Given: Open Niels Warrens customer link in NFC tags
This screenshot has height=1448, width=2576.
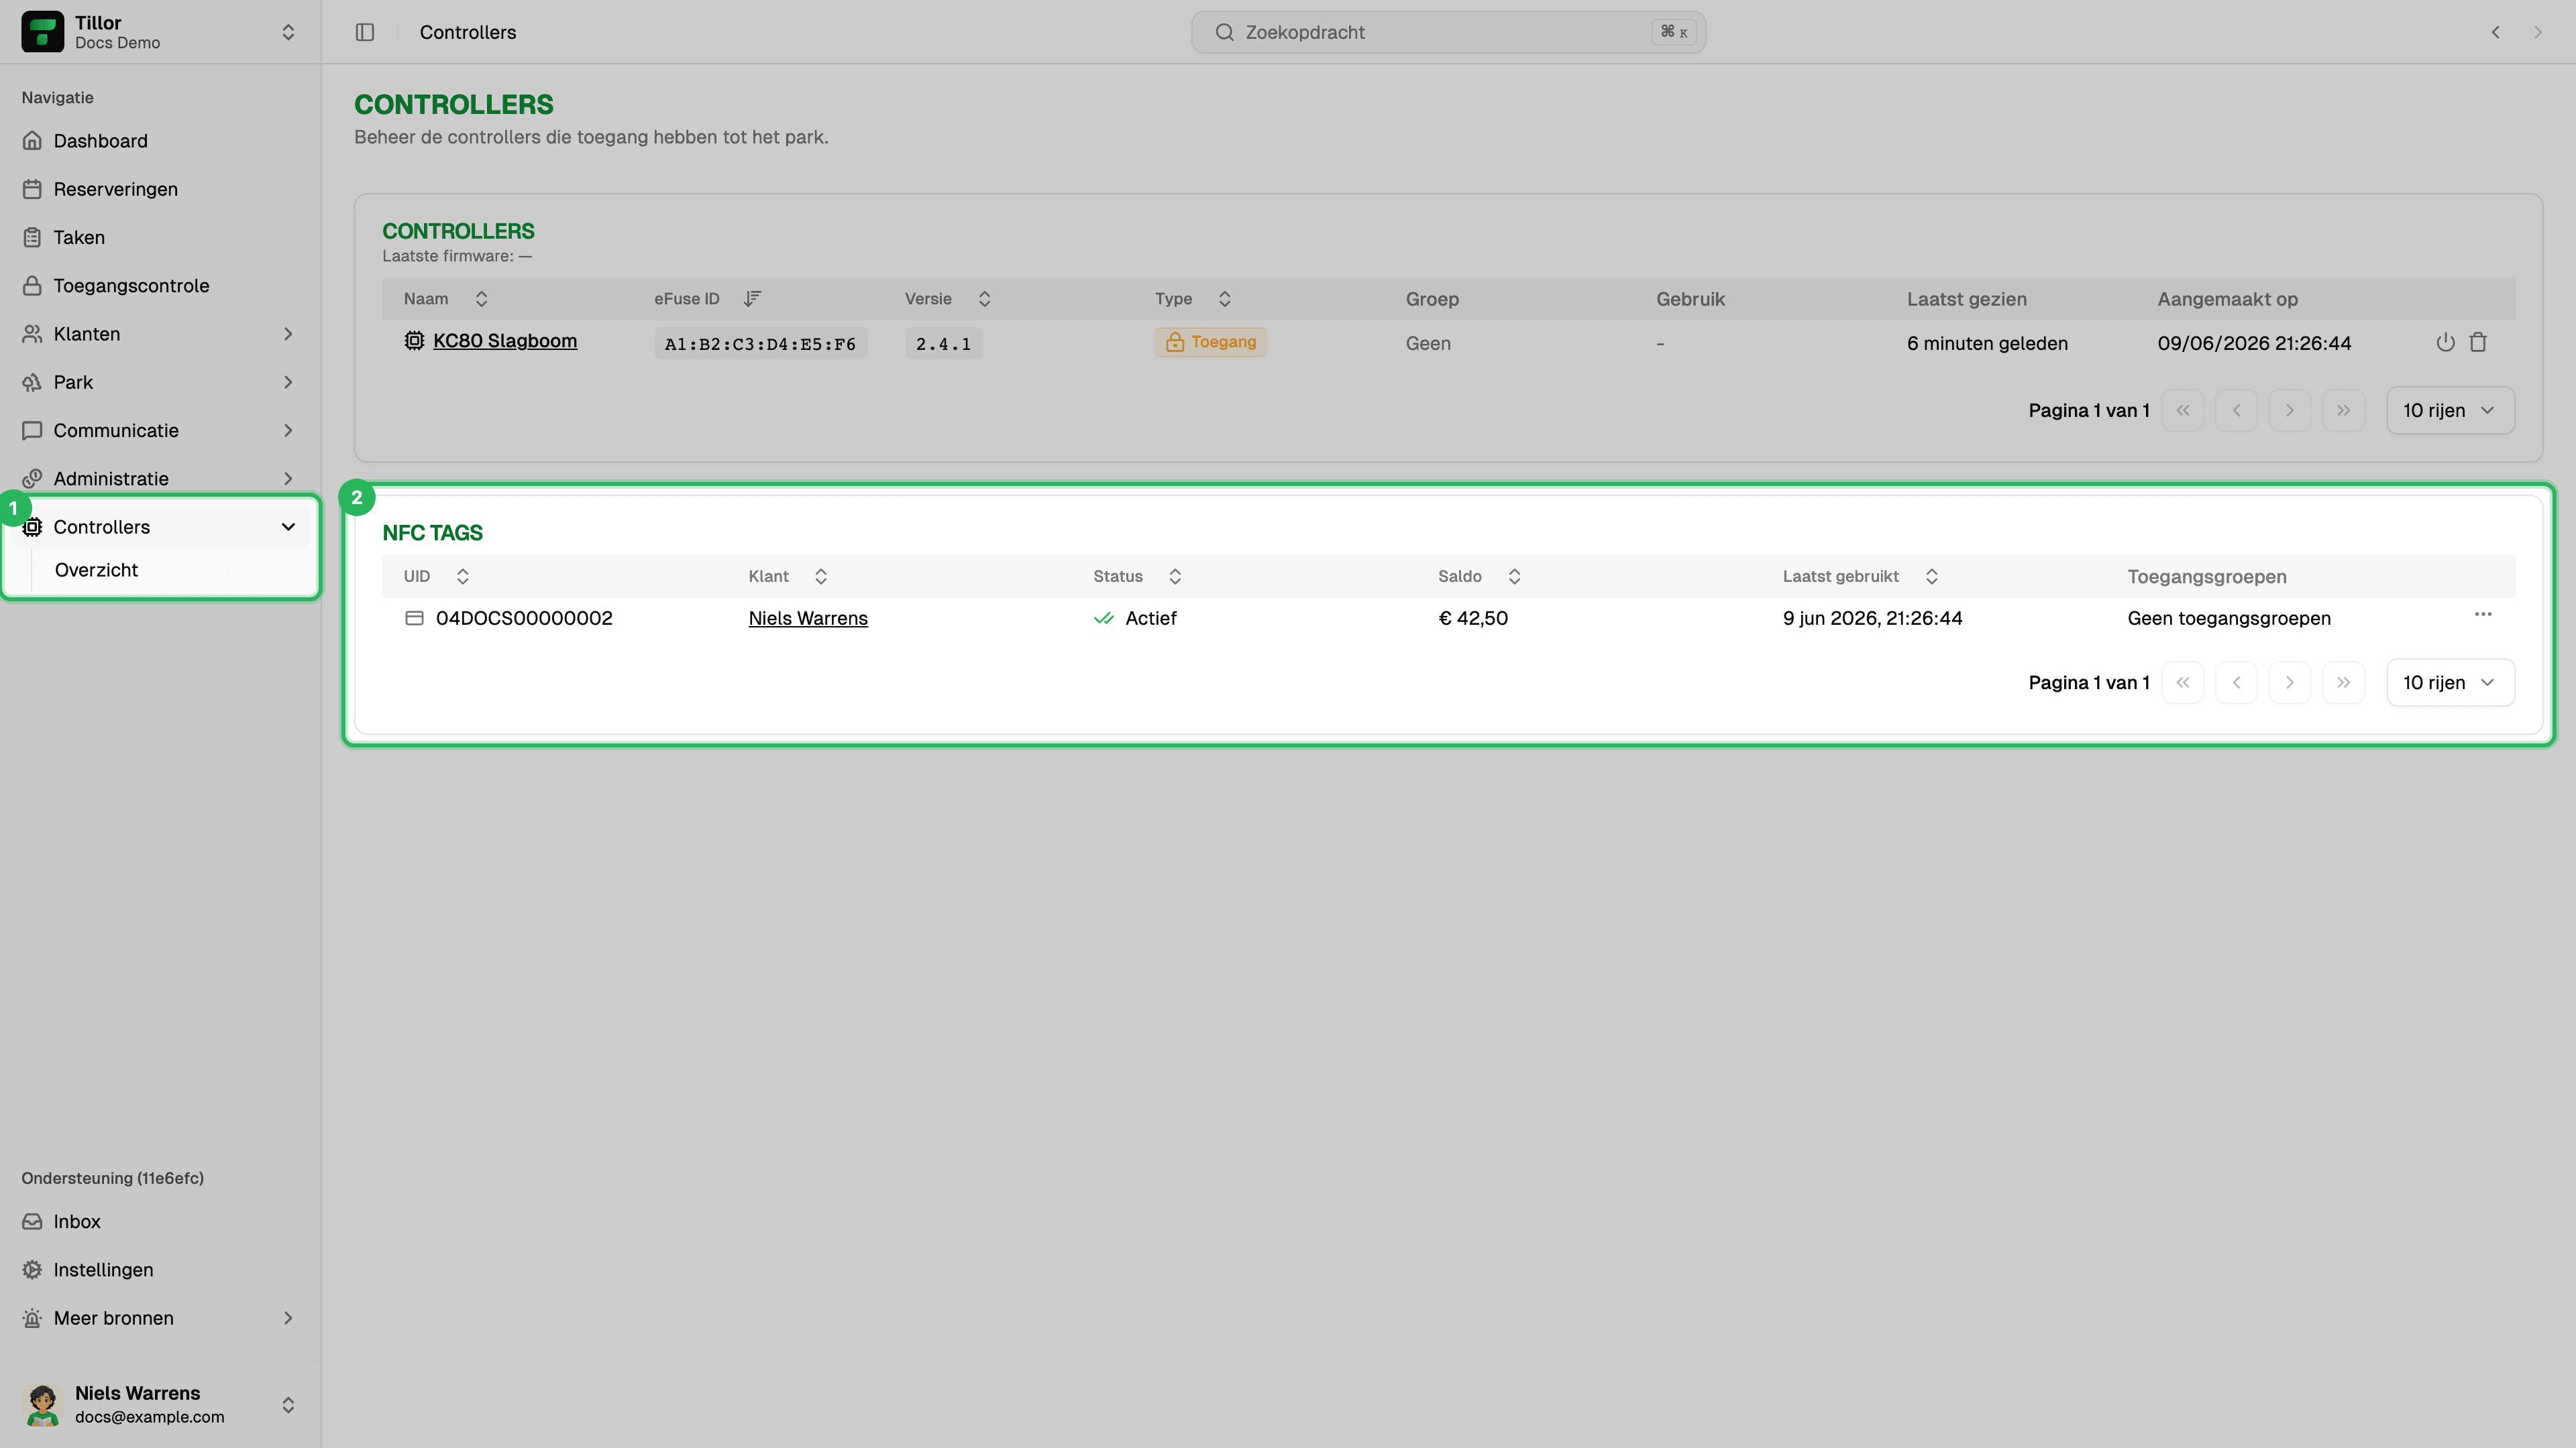Looking at the screenshot, I should tap(808, 619).
